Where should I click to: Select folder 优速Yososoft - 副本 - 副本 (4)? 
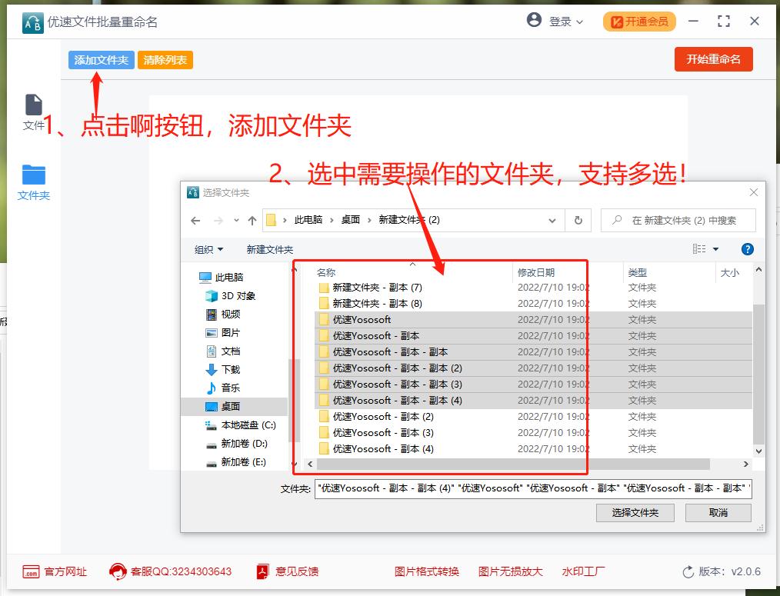pyautogui.click(x=533, y=401)
